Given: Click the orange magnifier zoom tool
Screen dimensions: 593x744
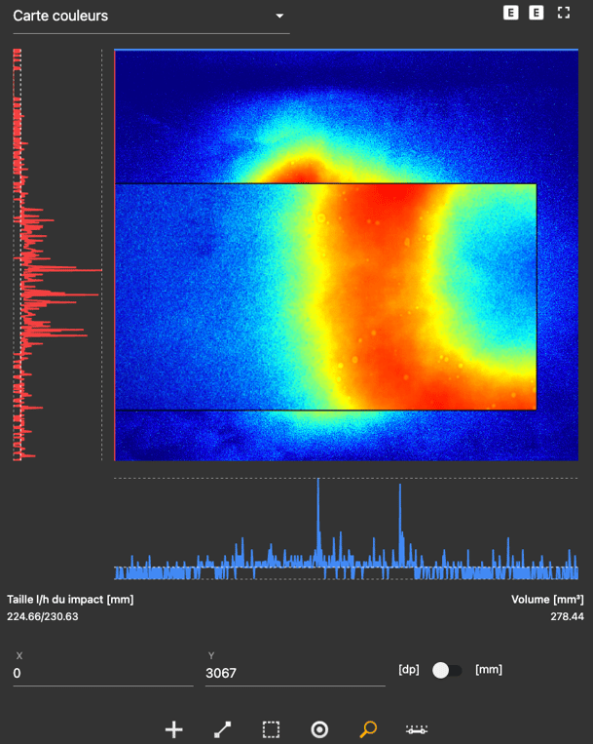Looking at the screenshot, I should [368, 729].
